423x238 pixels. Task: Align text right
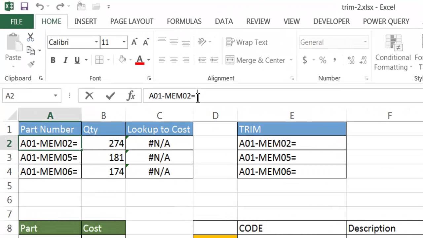[186, 60]
